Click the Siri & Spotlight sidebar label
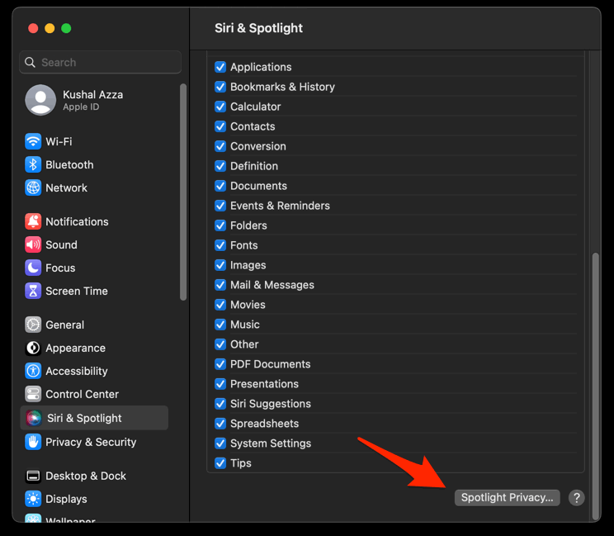Viewport: 614px width, 536px height. [84, 418]
